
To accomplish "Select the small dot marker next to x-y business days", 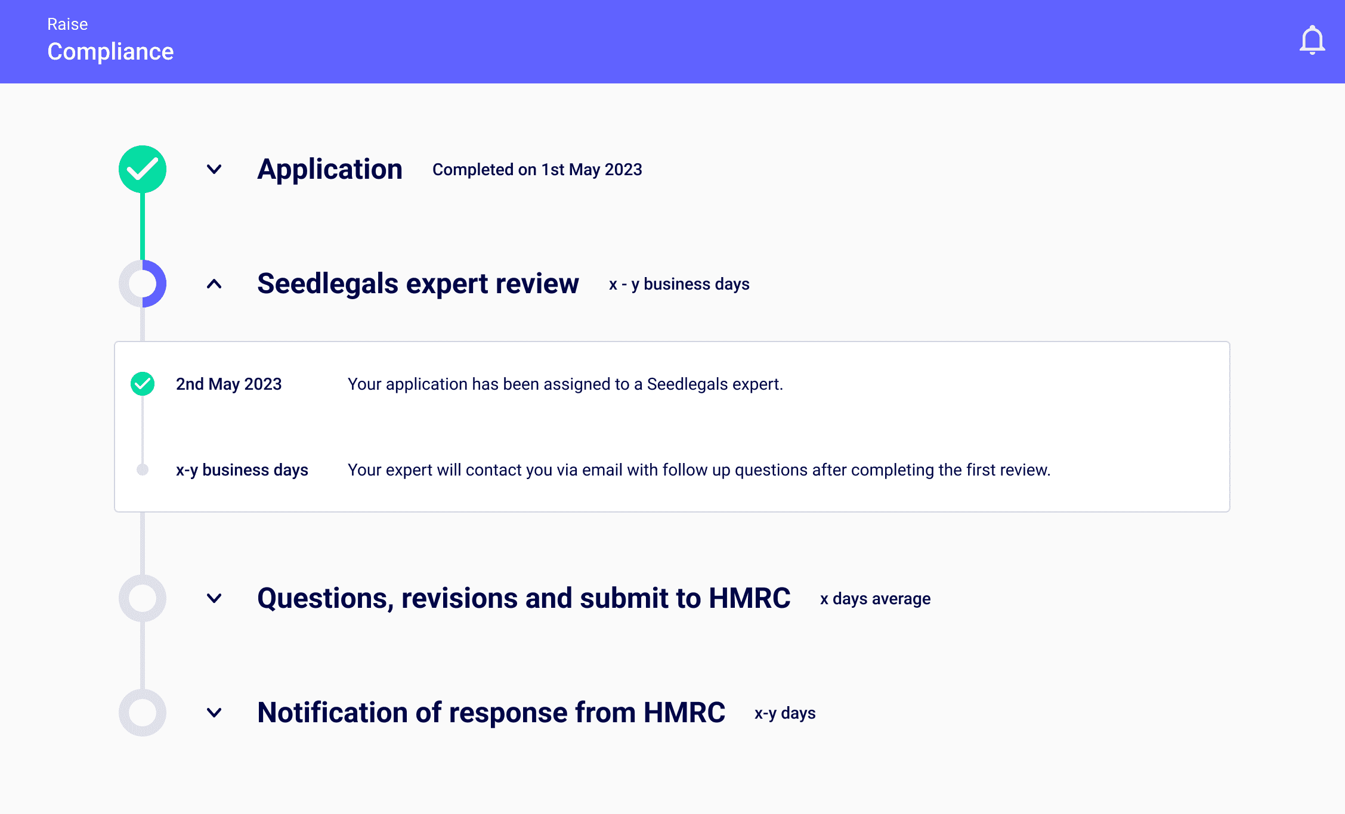I will point(143,470).
